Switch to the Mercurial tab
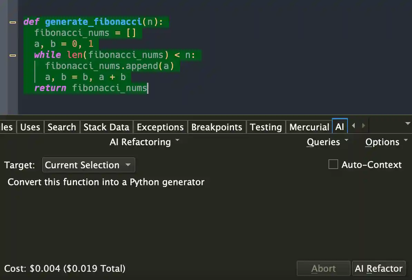 click(309, 127)
